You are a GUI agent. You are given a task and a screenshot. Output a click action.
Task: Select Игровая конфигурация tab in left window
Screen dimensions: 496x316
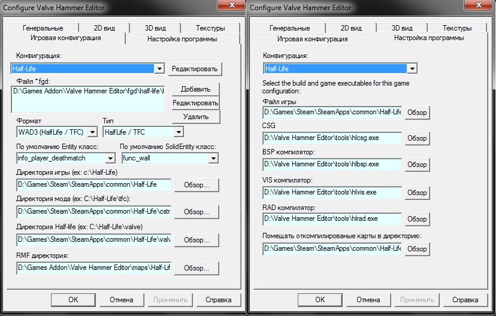point(66,38)
